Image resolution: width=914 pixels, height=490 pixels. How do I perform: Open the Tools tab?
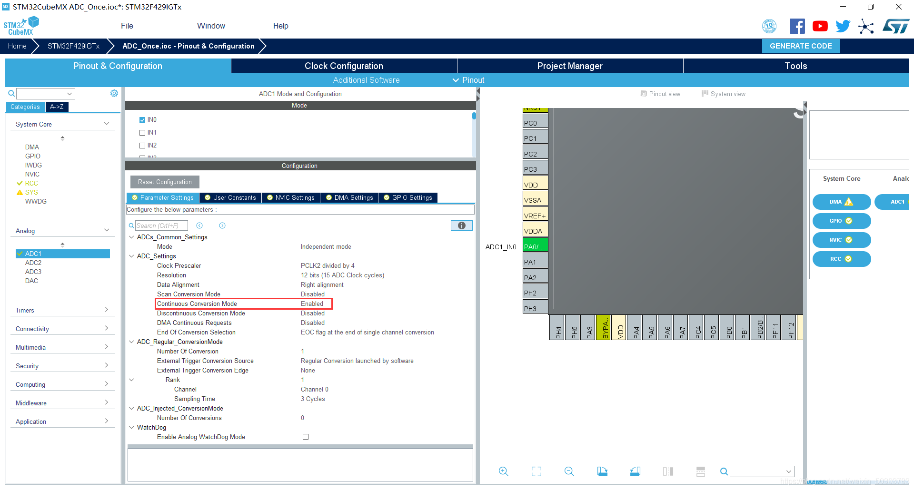(x=796, y=66)
